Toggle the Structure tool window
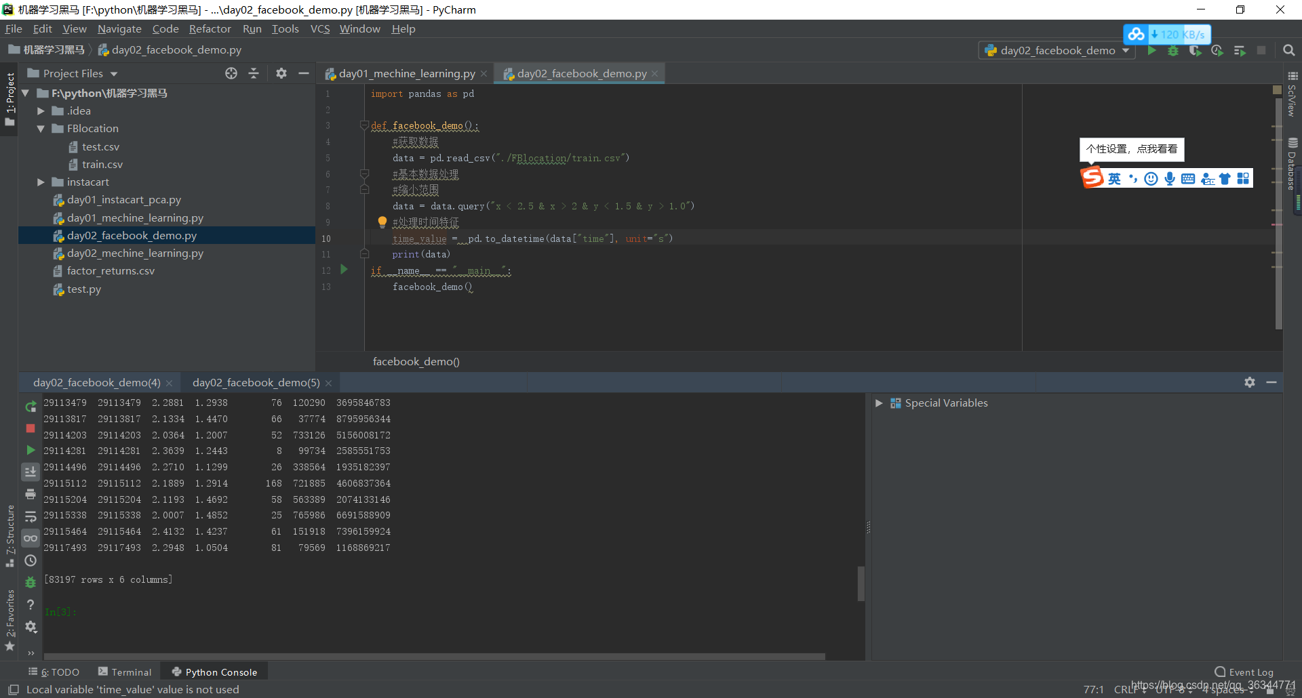This screenshot has height=698, width=1302. pos(9,535)
